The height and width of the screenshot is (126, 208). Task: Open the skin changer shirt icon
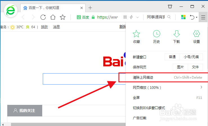[x=170, y=6]
